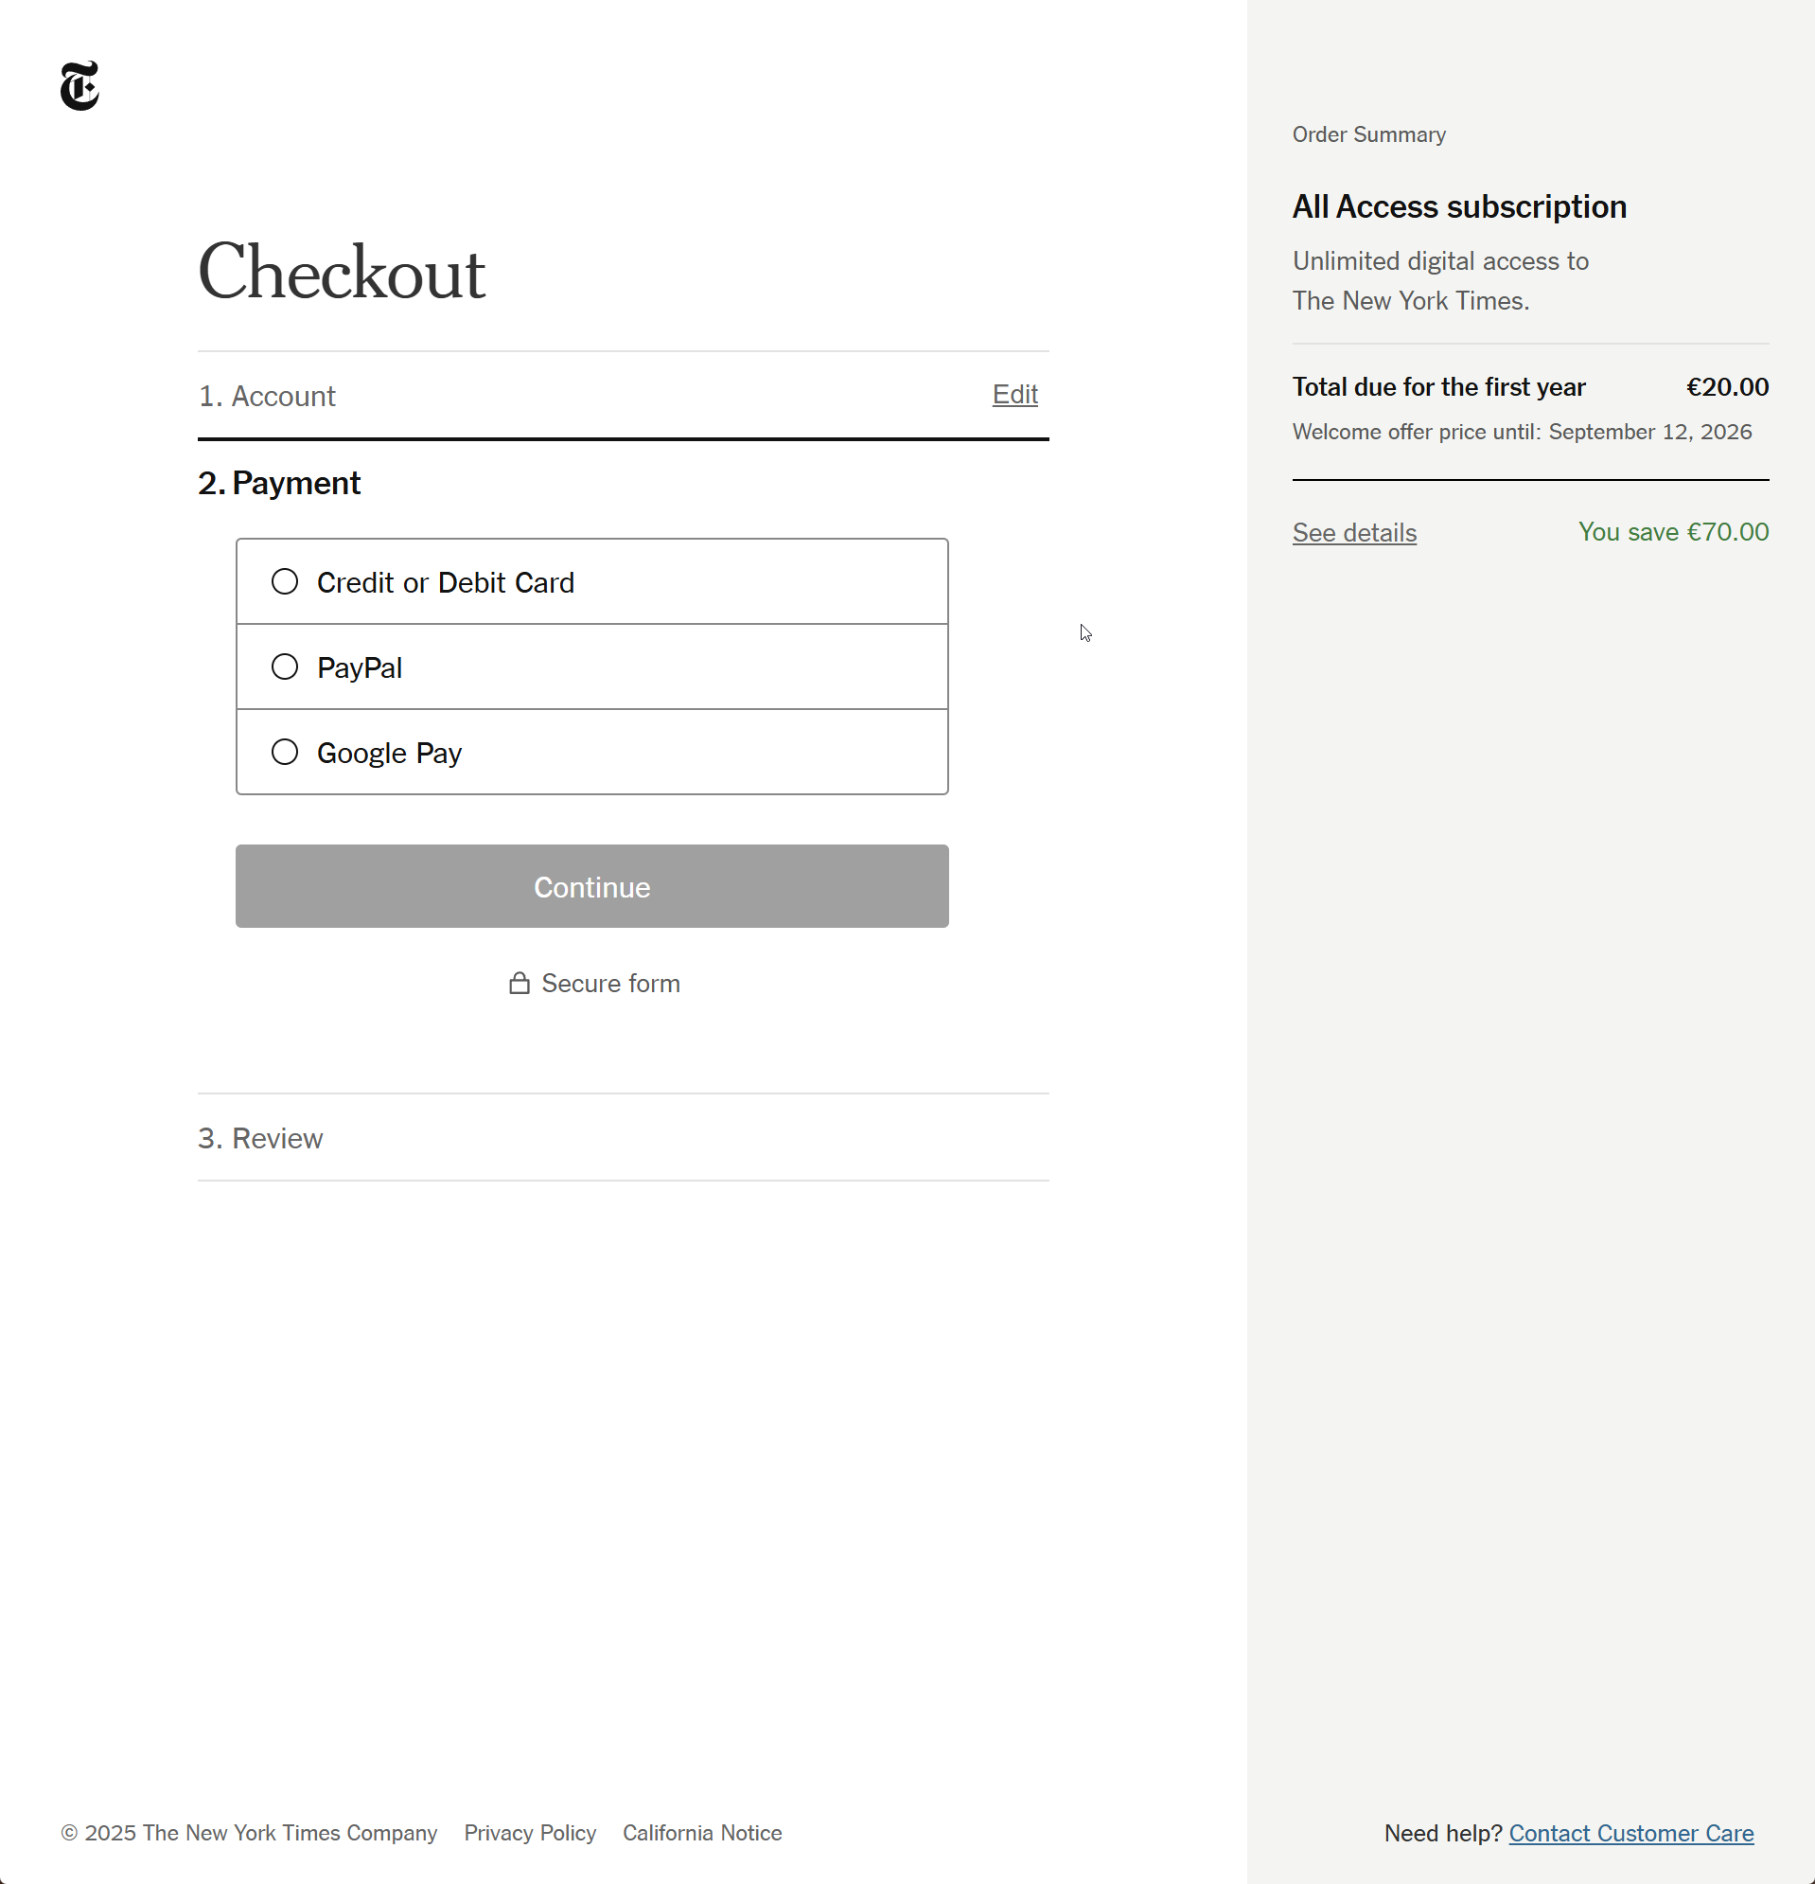
Task: Click the 2. Payment step heading
Action: click(x=279, y=483)
